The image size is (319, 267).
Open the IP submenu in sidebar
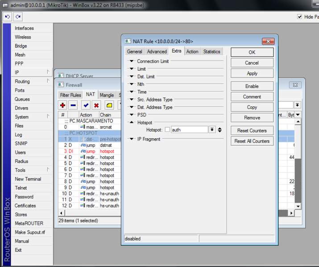(x=32, y=72)
